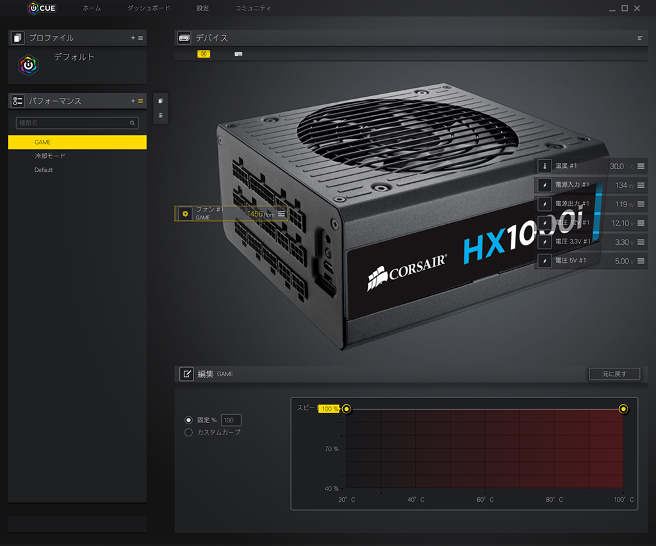Open the 温度 #1 options menu
Viewport: 656px width, 546px height.
[641, 166]
